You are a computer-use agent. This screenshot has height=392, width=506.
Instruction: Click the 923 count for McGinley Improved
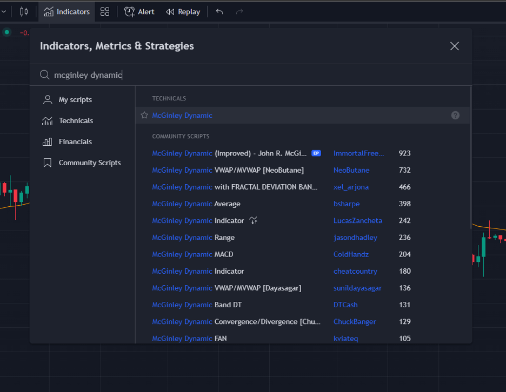point(405,153)
